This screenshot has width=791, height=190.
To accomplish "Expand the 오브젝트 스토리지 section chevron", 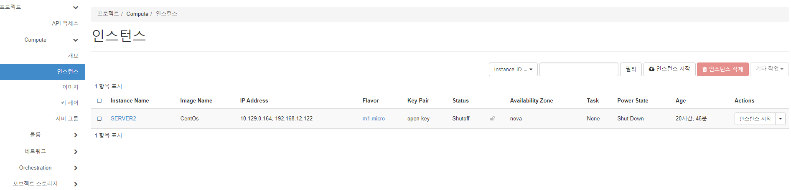I will (x=76, y=184).
